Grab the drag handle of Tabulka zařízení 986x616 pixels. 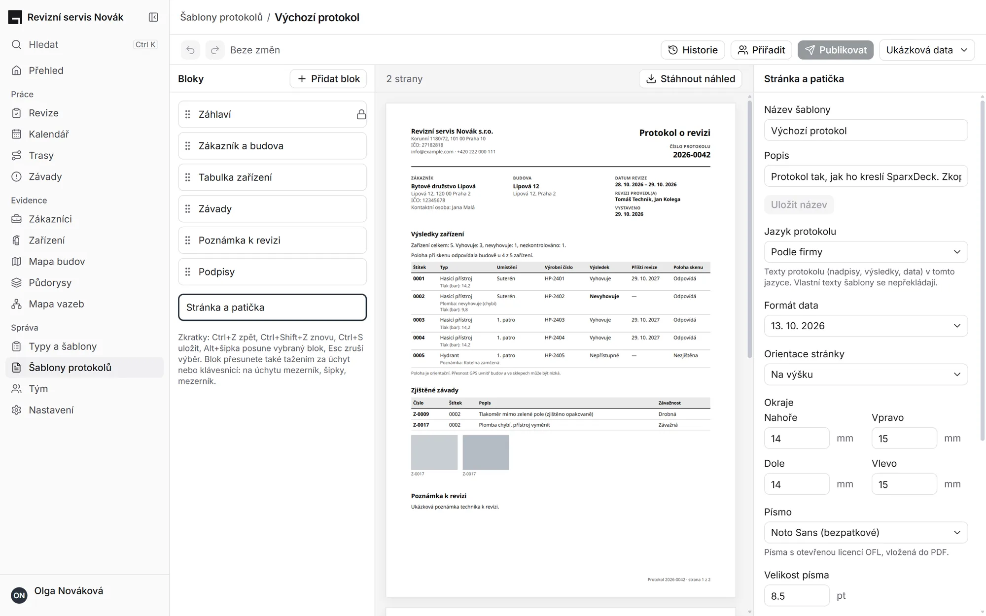pyautogui.click(x=187, y=177)
